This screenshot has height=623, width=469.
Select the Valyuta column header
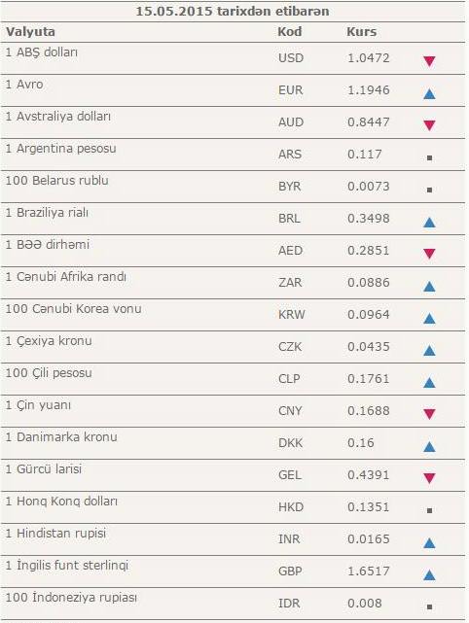coord(30,32)
